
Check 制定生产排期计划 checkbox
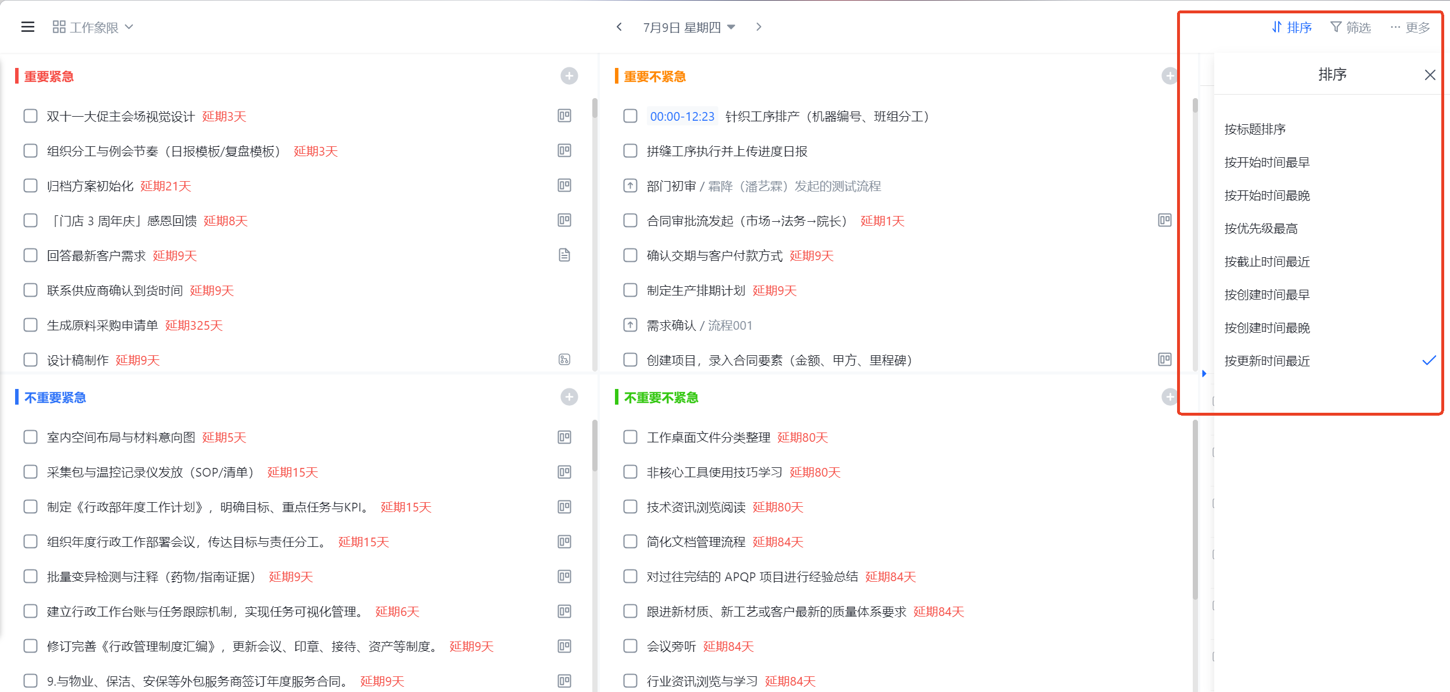(630, 290)
